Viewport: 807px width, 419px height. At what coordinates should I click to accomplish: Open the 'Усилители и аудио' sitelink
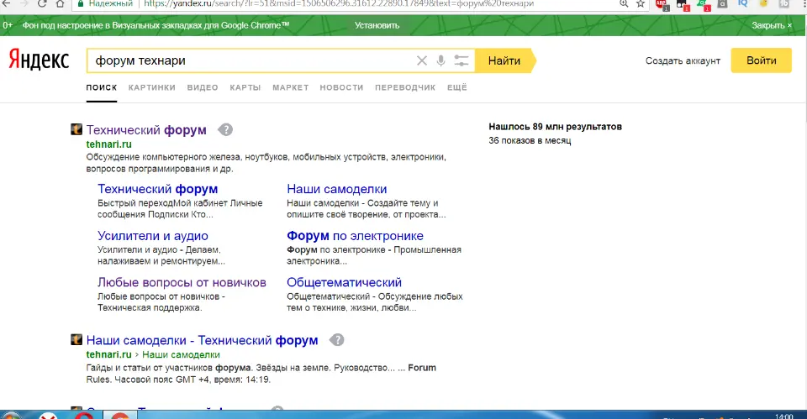(153, 236)
